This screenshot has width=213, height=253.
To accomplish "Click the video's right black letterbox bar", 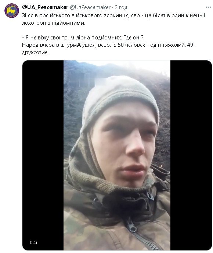I will (191, 155).
